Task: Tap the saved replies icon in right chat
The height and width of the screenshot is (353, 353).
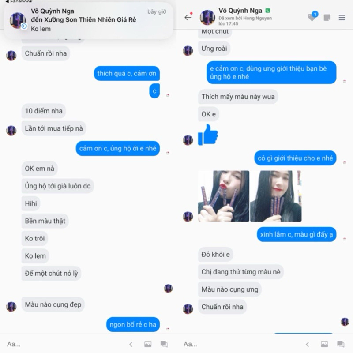Action: tap(341, 344)
